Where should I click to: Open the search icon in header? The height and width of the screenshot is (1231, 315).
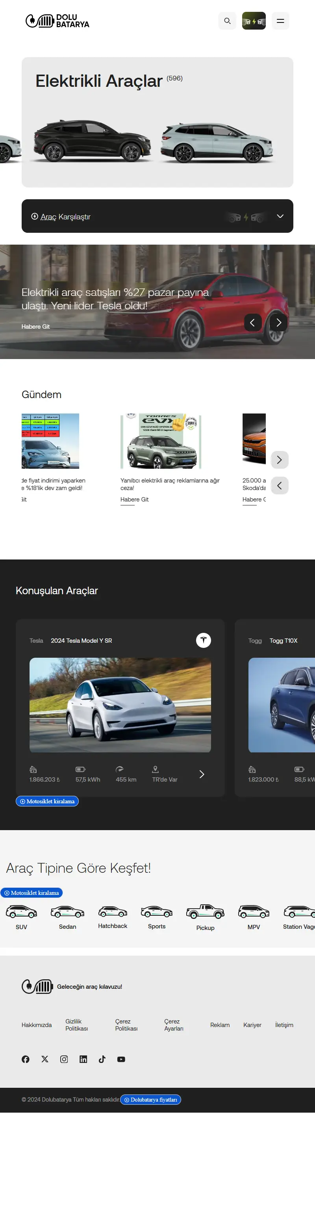point(227,21)
